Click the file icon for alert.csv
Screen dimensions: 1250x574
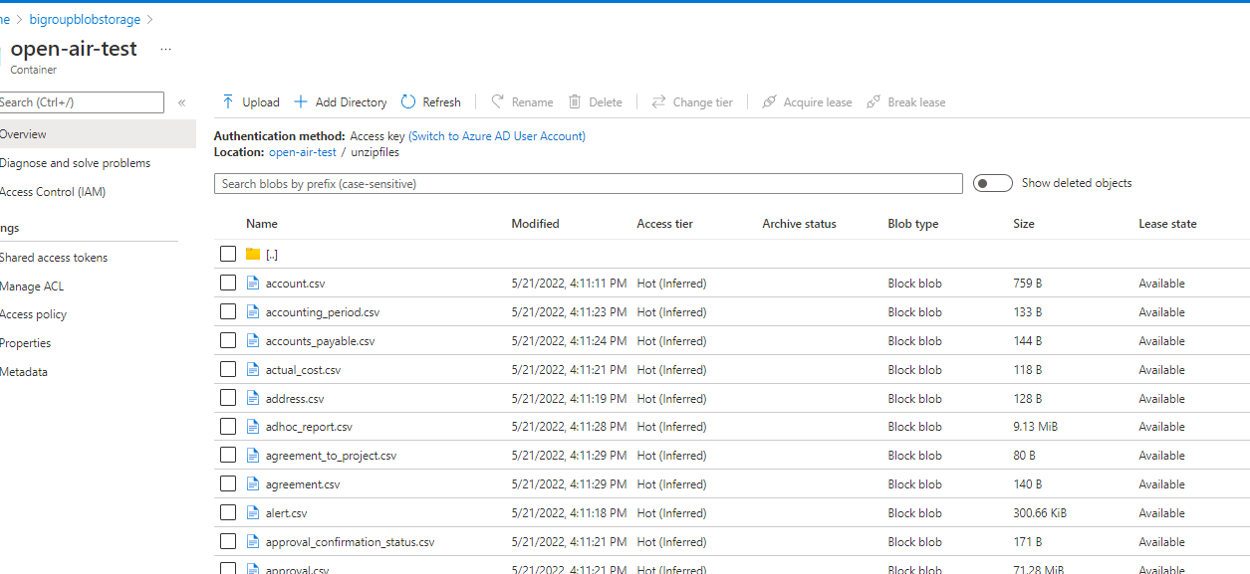253,513
